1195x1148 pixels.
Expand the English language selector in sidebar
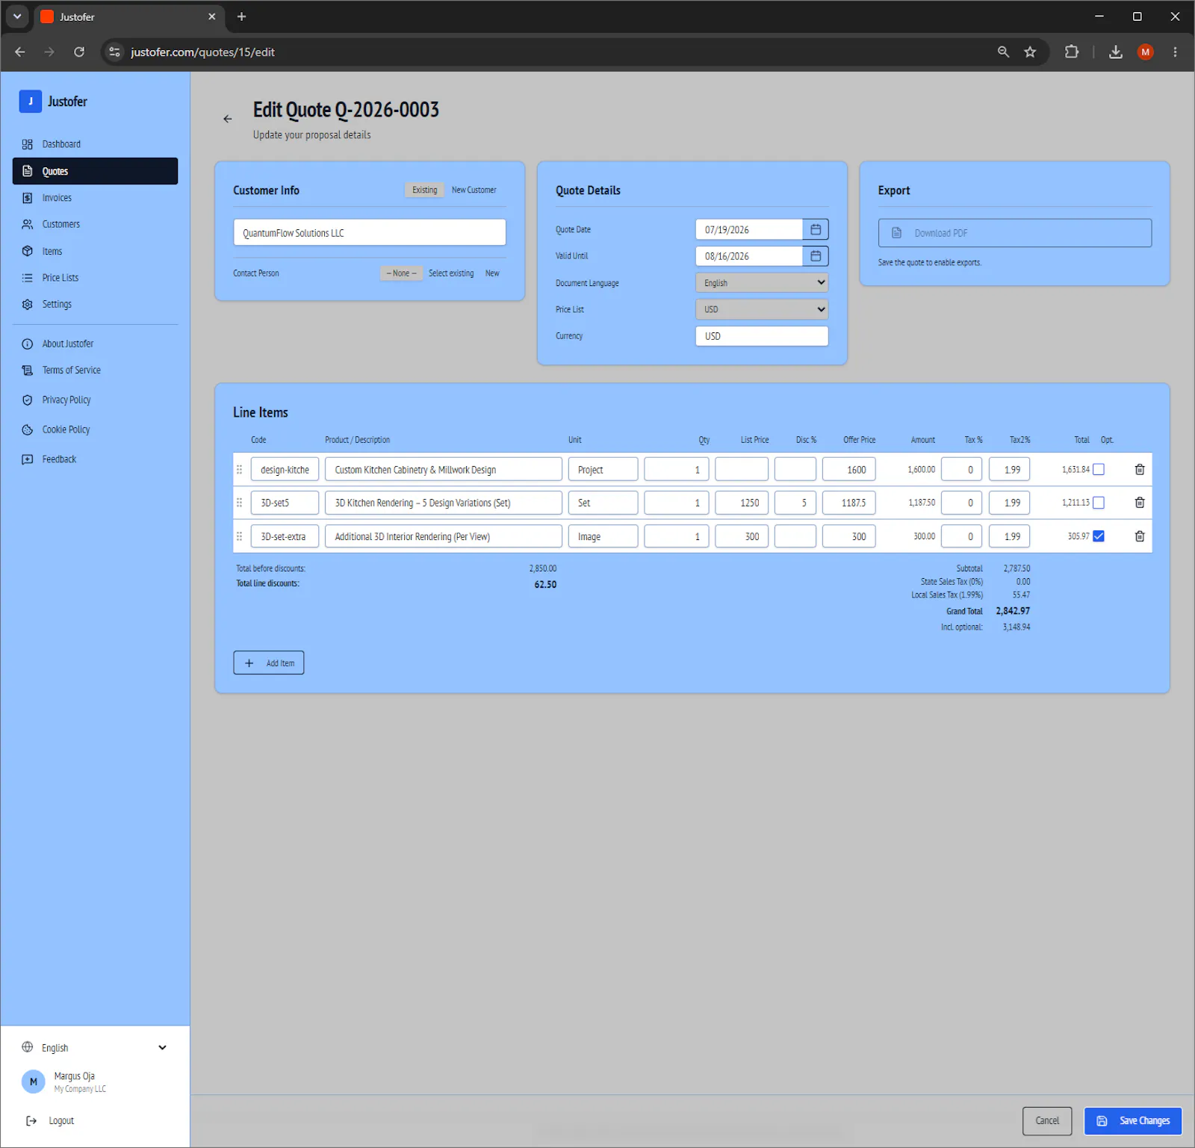tap(95, 1047)
